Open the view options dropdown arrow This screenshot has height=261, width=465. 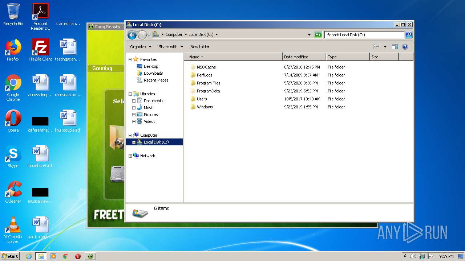point(385,47)
